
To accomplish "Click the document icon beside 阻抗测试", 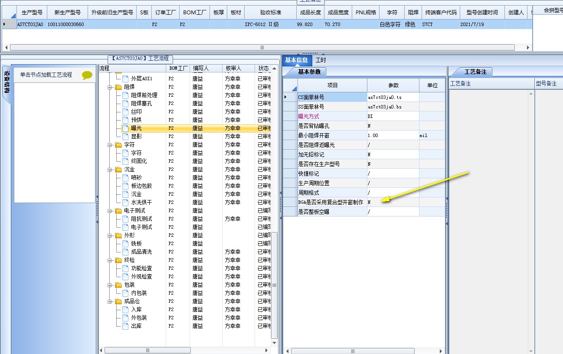I will pyautogui.click(x=125, y=219).
